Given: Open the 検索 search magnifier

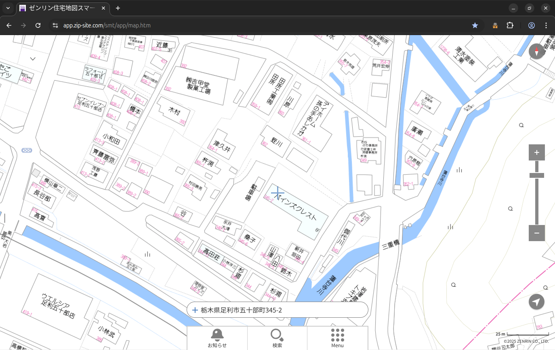Looking at the screenshot, I should (x=277, y=338).
